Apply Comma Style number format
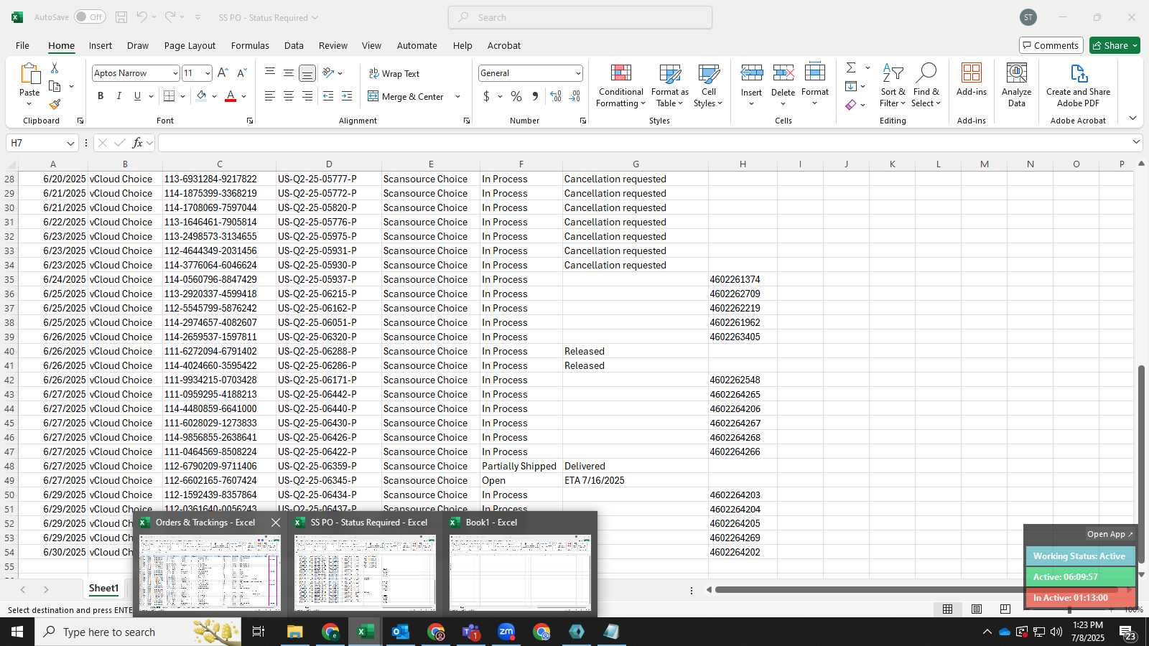 535,96
